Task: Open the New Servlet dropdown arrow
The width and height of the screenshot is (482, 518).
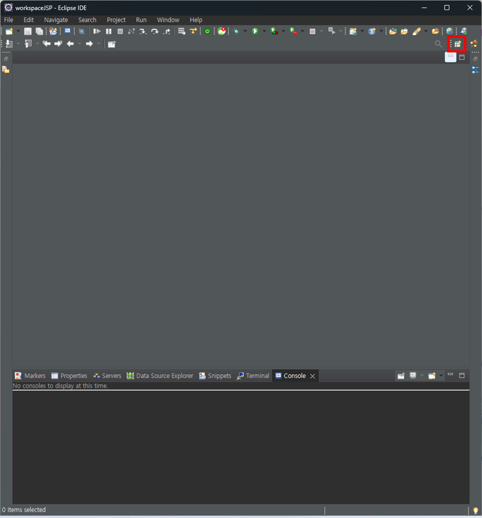Action: pos(381,31)
